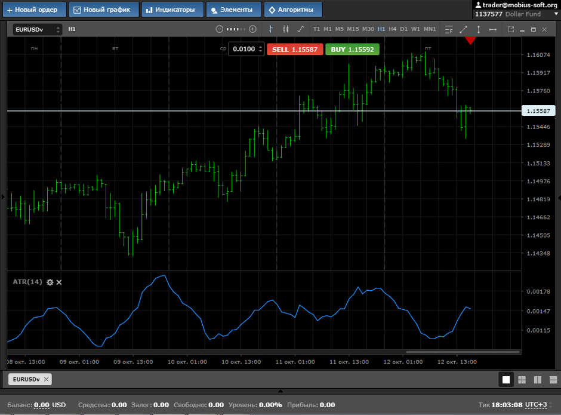Click the chart zoom level slider
The height and width of the screenshot is (415, 561).
[236, 29]
